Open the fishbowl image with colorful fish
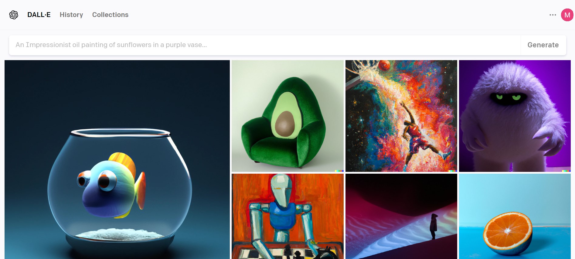Screen dimensions: 575x259 117,159
